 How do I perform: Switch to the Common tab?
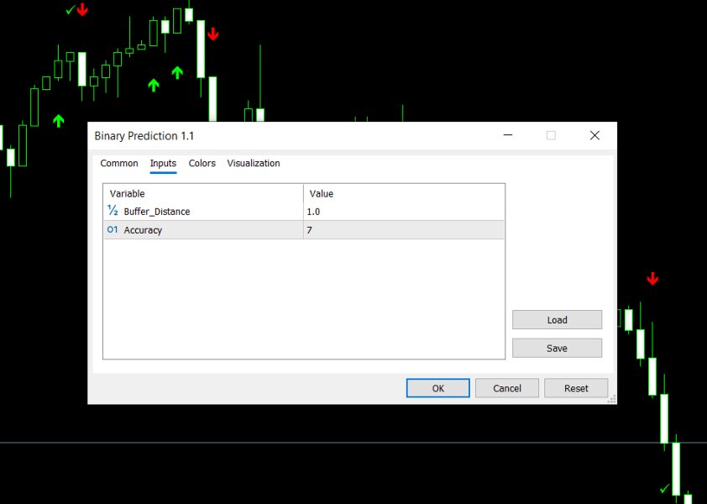click(x=118, y=163)
